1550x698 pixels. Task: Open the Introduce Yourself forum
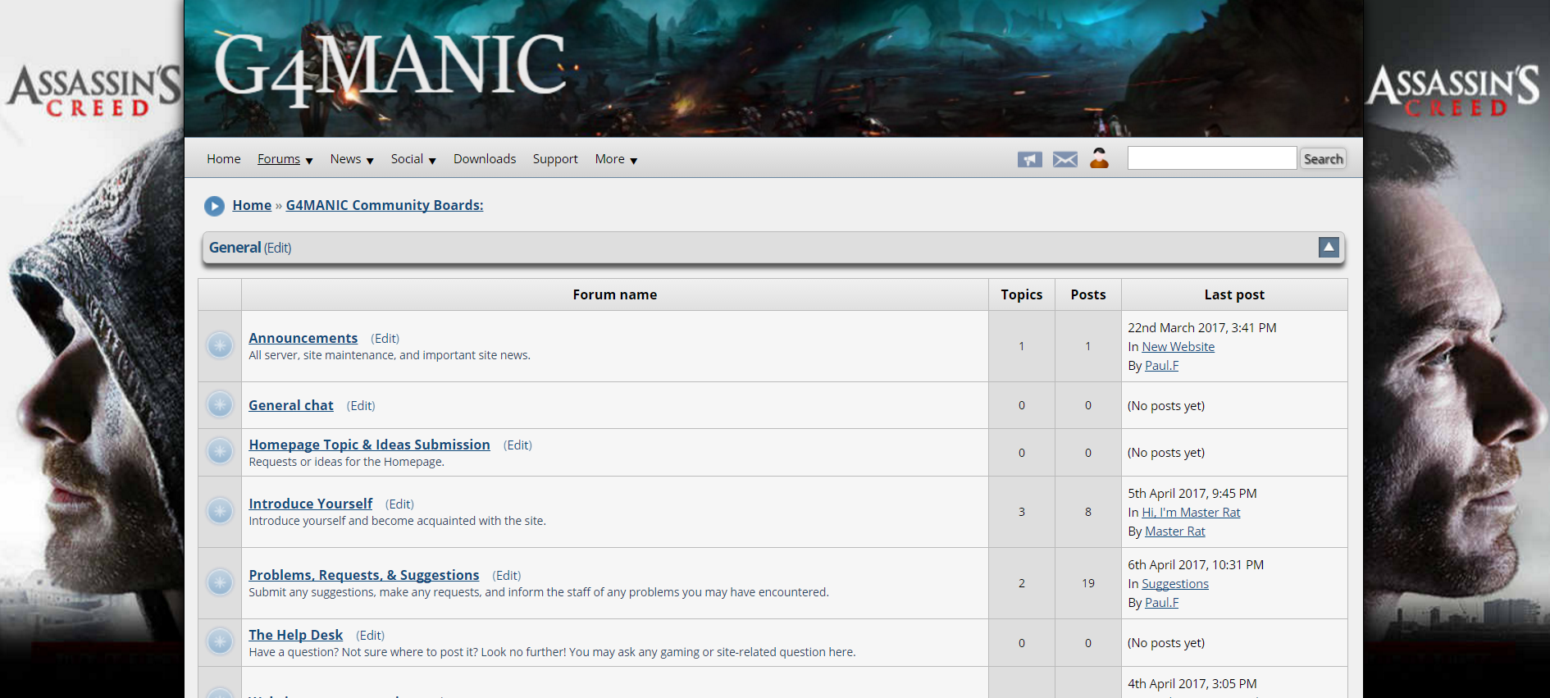[x=311, y=504]
